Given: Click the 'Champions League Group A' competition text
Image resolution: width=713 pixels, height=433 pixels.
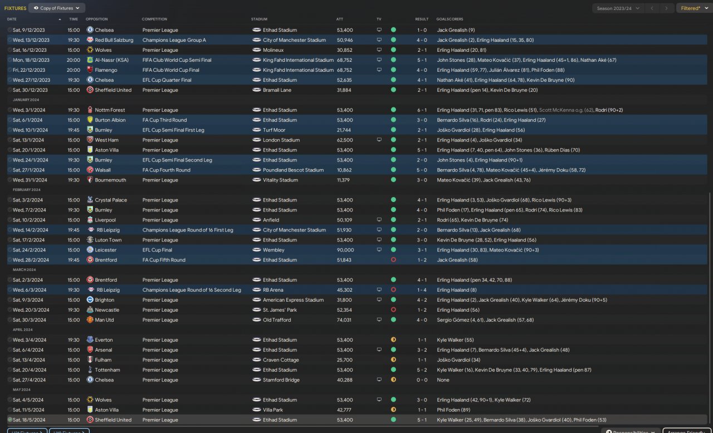Looking at the screenshot, I should click(x=174, y=40).
